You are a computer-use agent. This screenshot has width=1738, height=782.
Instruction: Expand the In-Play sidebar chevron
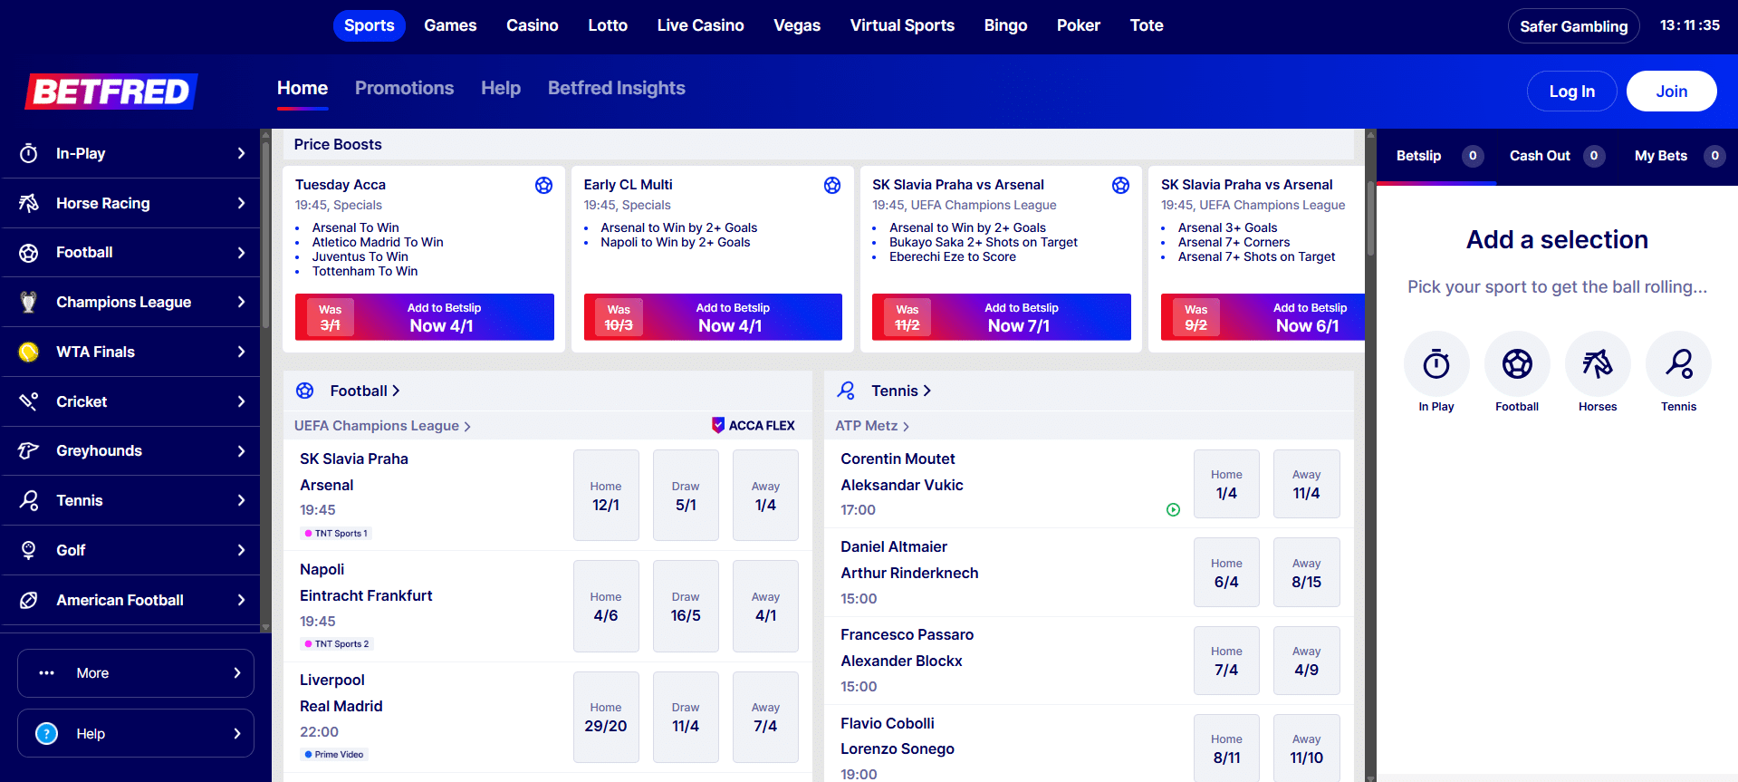click(241, 153)
